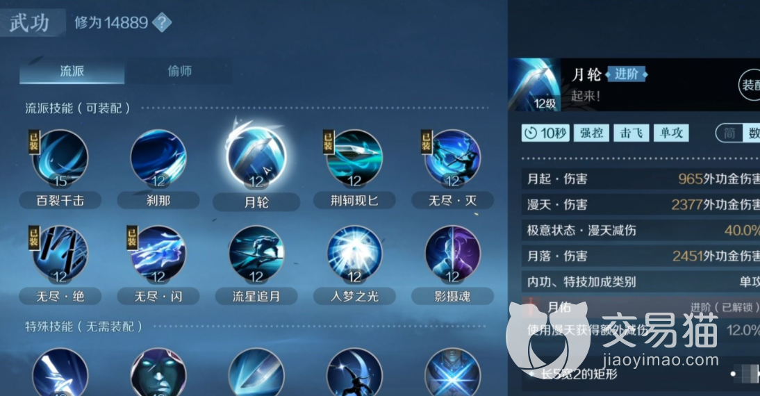Choose the 入梦之光 skill icon
The image size is (760, 396).
[x=354, y=254]
